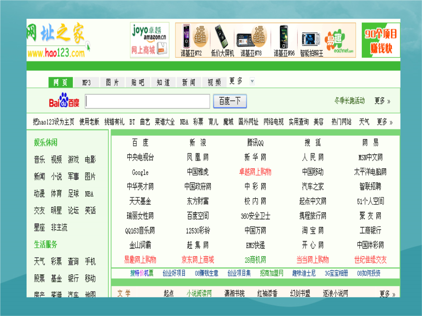Image resolution: width=422 pixels, height=316 pixels.
Task: Open the 腾讯QQ site link
Action: pyautogui.click(x=256, y=143)
